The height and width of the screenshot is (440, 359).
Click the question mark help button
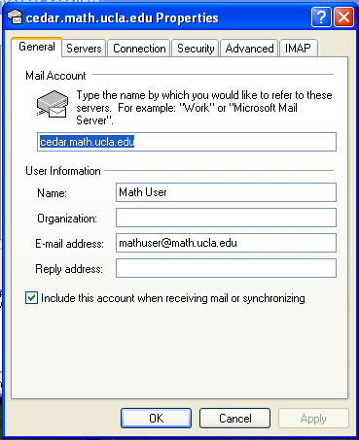tap(321, 17)
